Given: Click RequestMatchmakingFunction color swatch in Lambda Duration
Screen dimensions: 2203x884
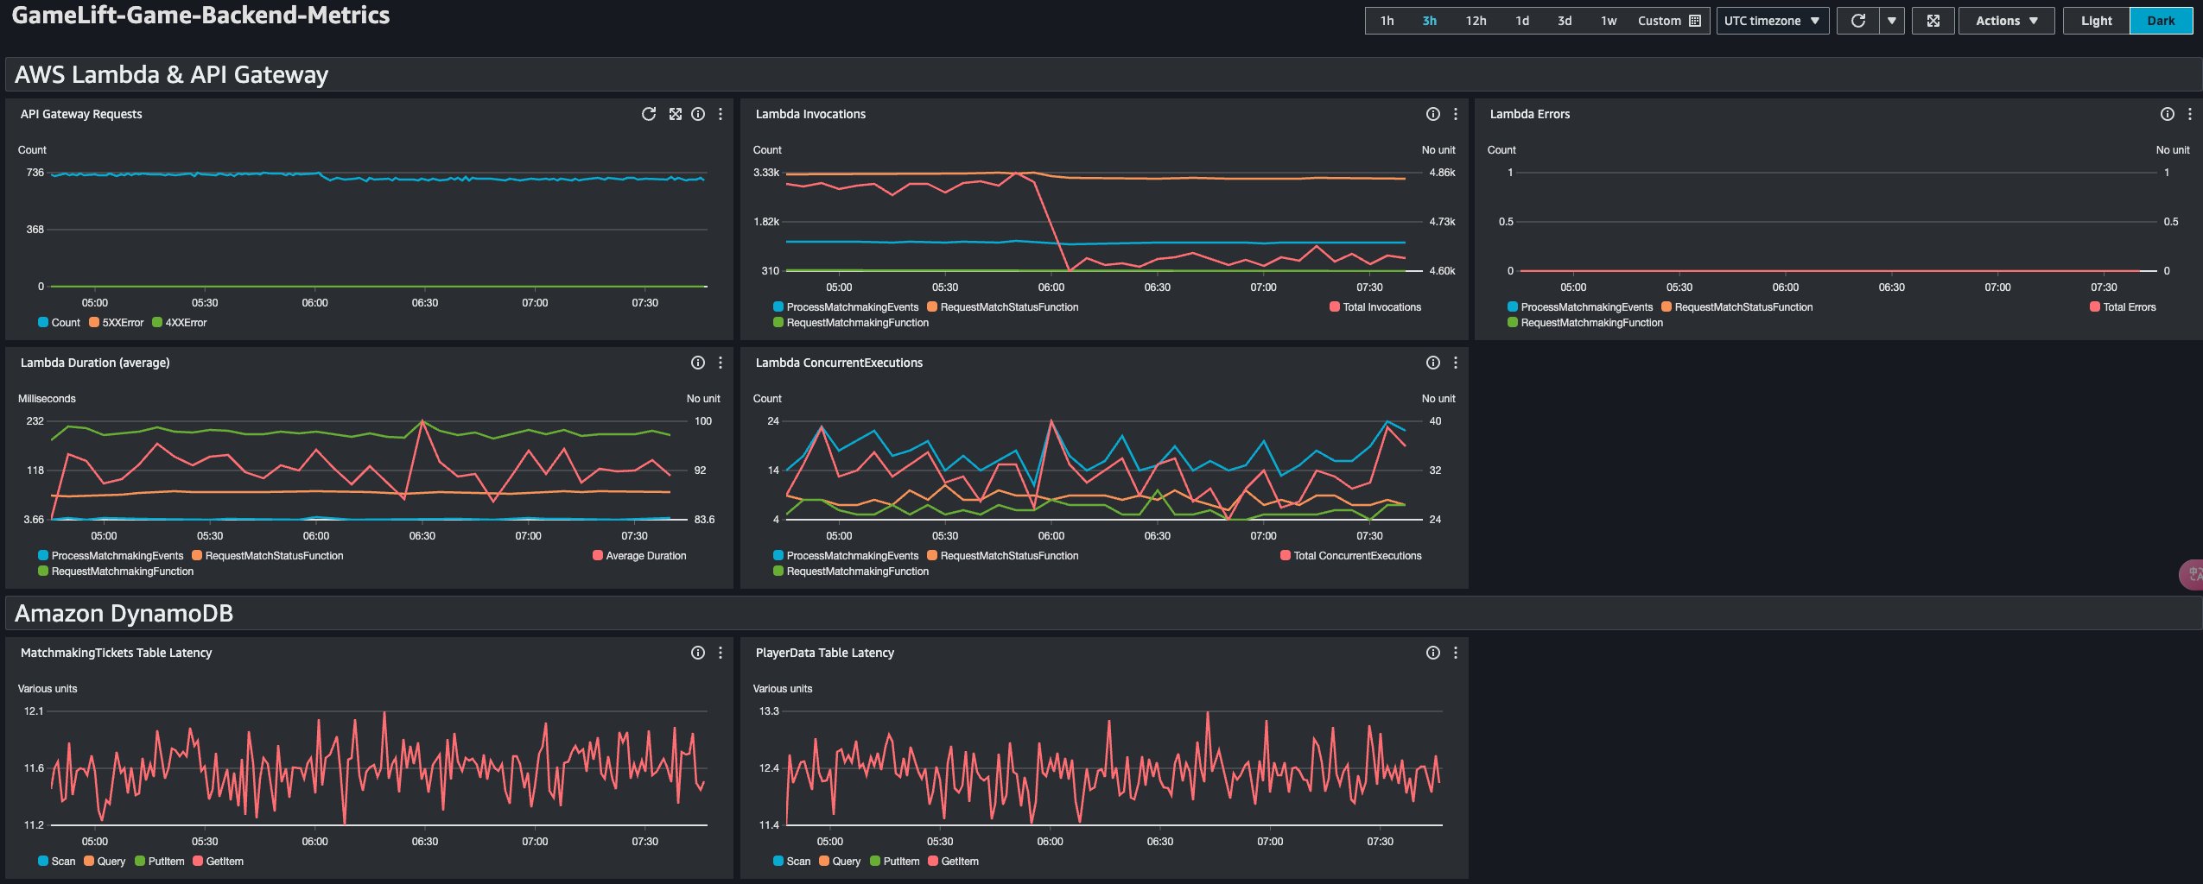Looking at the screenshot, I should (x=43, y=571).
